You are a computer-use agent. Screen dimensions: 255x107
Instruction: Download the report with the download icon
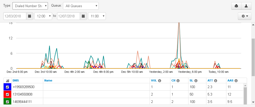point(246,6)
